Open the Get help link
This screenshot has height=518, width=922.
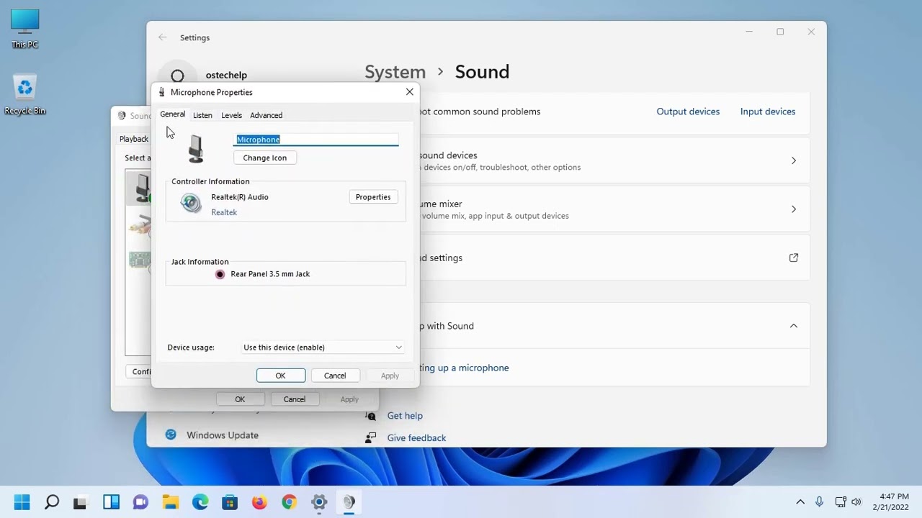(405, 416)
